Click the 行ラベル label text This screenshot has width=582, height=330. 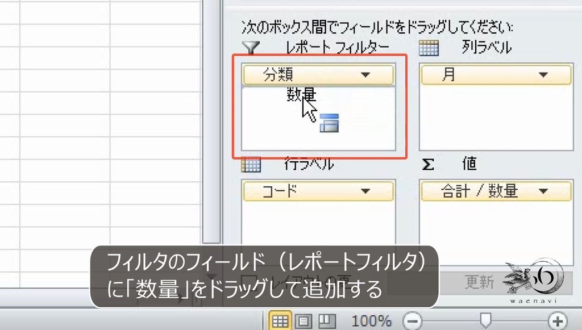309,164
